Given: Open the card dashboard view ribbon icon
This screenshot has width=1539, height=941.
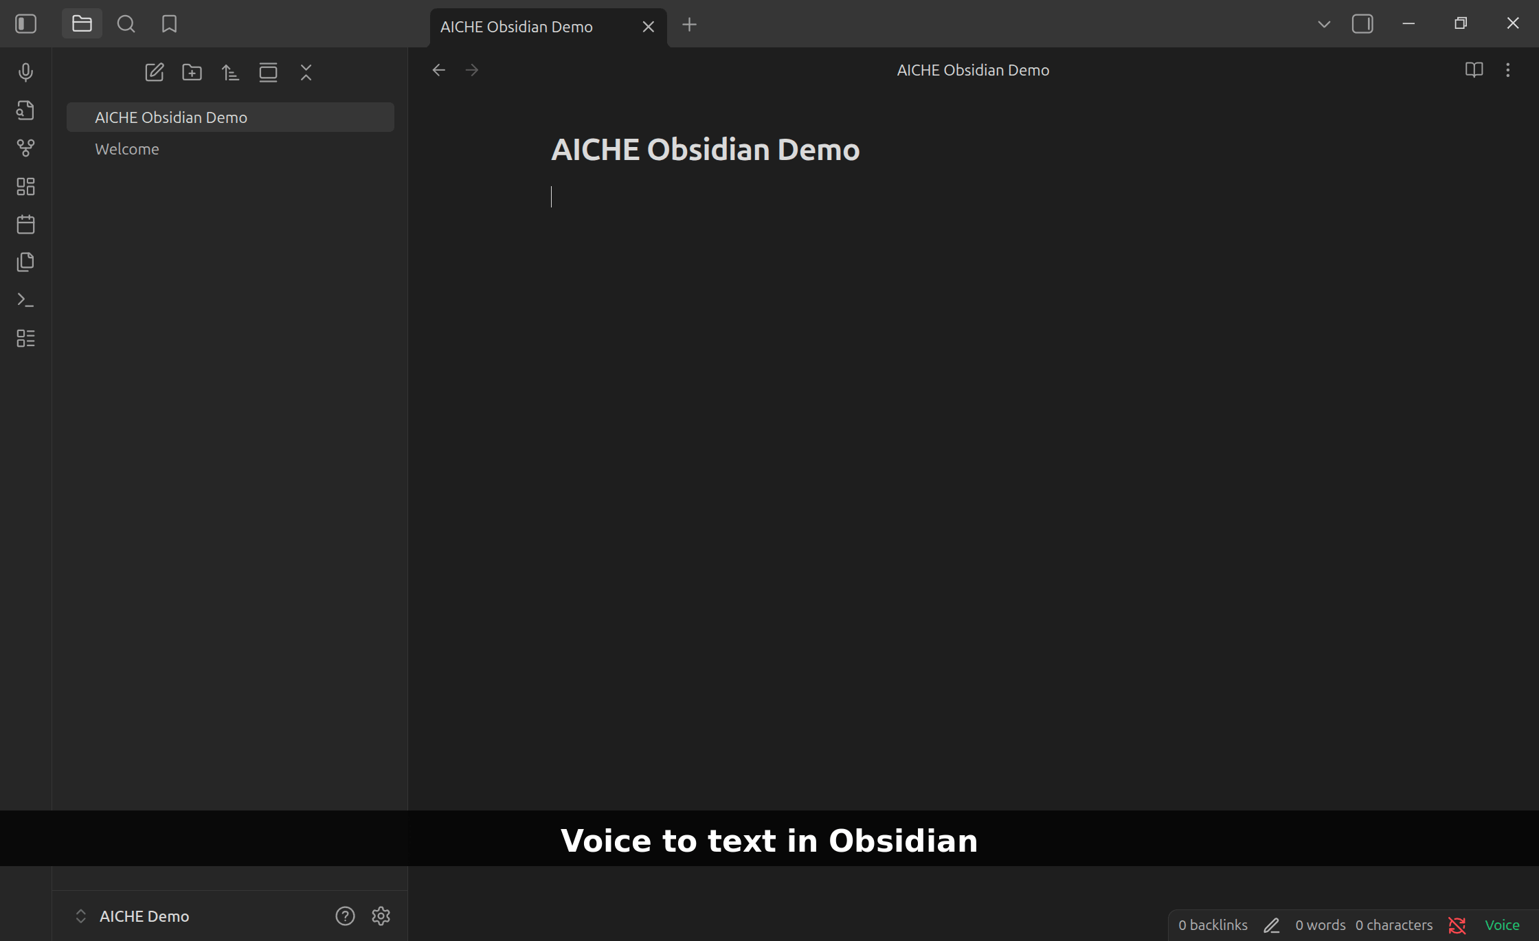Looking at the screenshot, I should pos(25,186).
